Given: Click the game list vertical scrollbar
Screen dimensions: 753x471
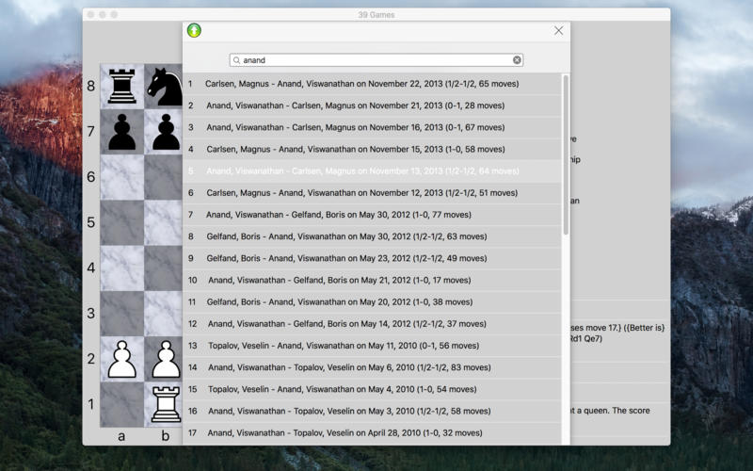Looking at the screenshot, I should [x=566, y=154].
